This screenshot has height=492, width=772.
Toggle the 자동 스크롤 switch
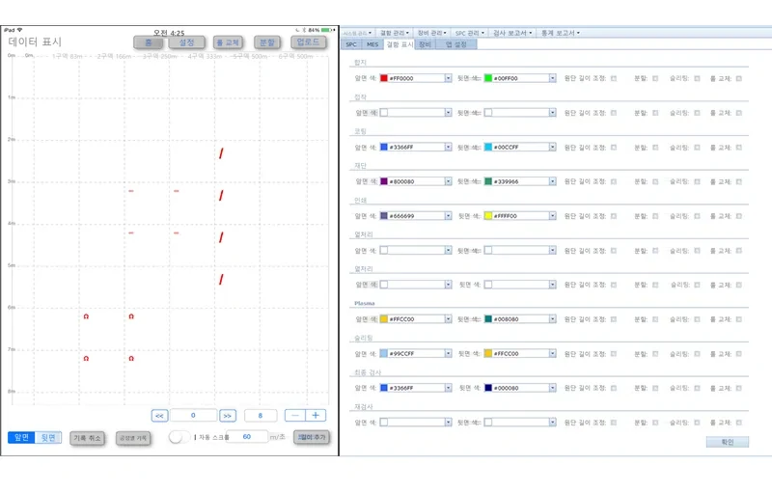click(x=179, y=437)
